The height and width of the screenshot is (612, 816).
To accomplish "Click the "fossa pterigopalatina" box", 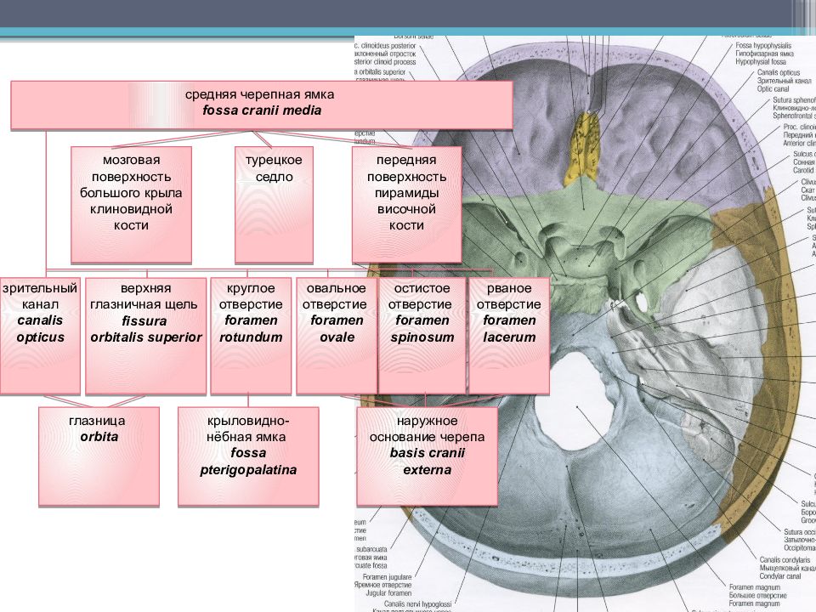I will click(x=248, y=456).
